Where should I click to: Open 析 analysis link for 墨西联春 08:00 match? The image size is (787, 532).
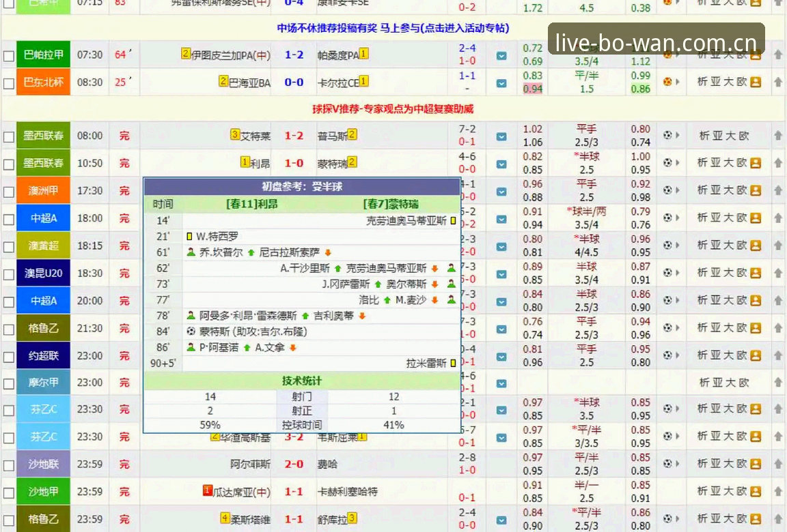pos(704,135)
